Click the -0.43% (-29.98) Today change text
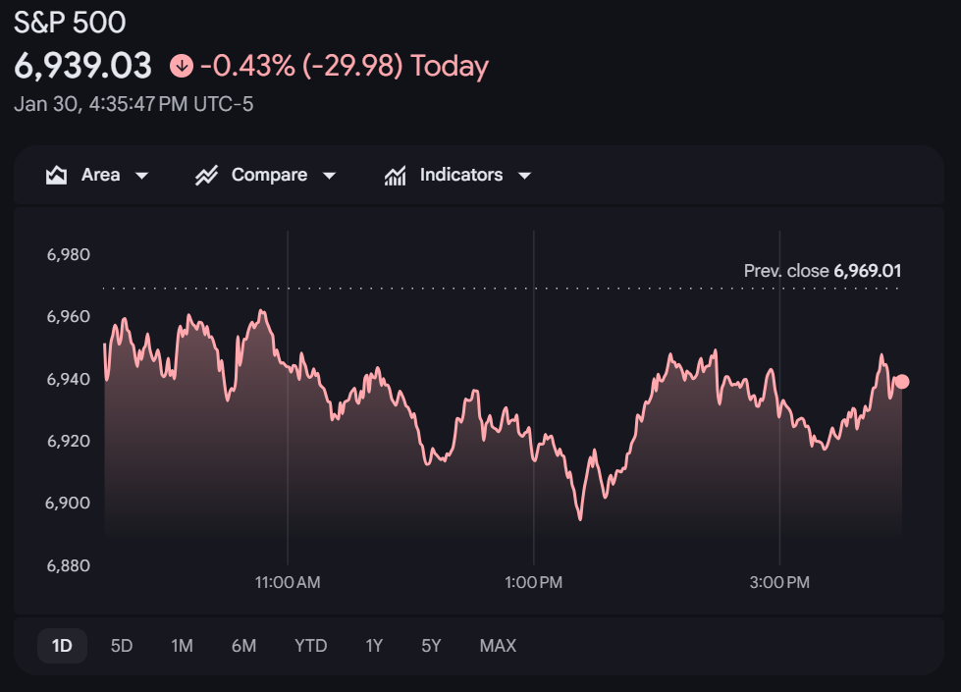The height and width of the screenshot is (692, 961). pyautogui.click(x=344, y=66)
